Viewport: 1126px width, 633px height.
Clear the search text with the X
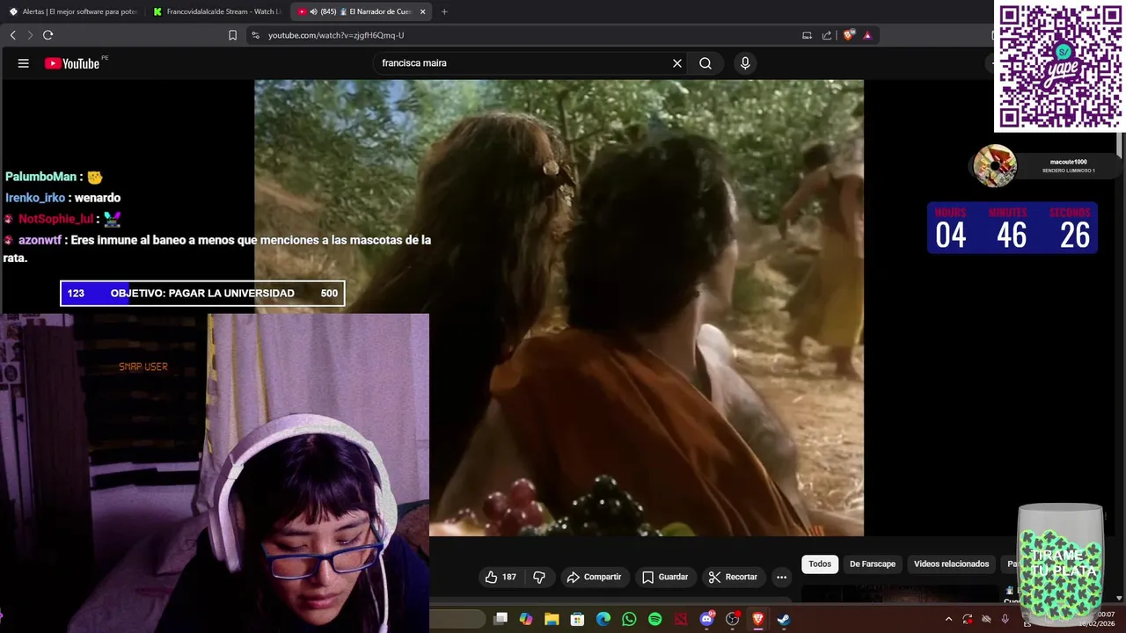pos(677,63)
